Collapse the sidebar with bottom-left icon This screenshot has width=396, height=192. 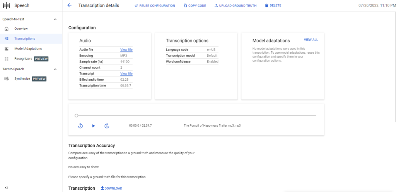[x=6, y=188]
